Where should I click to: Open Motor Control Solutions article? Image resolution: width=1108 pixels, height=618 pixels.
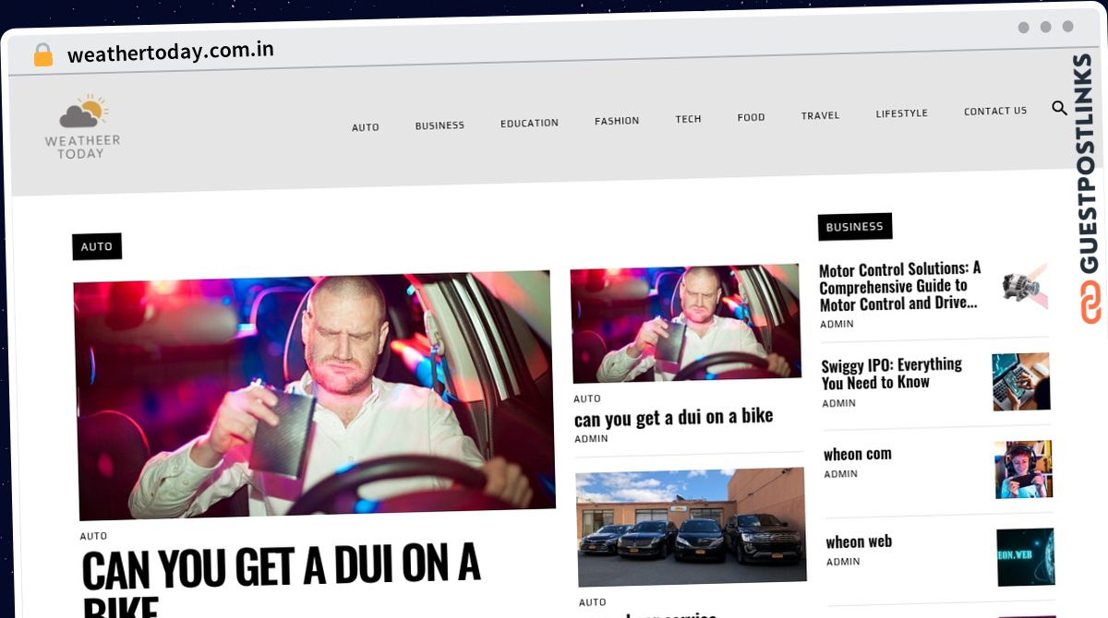click(899, 286)
